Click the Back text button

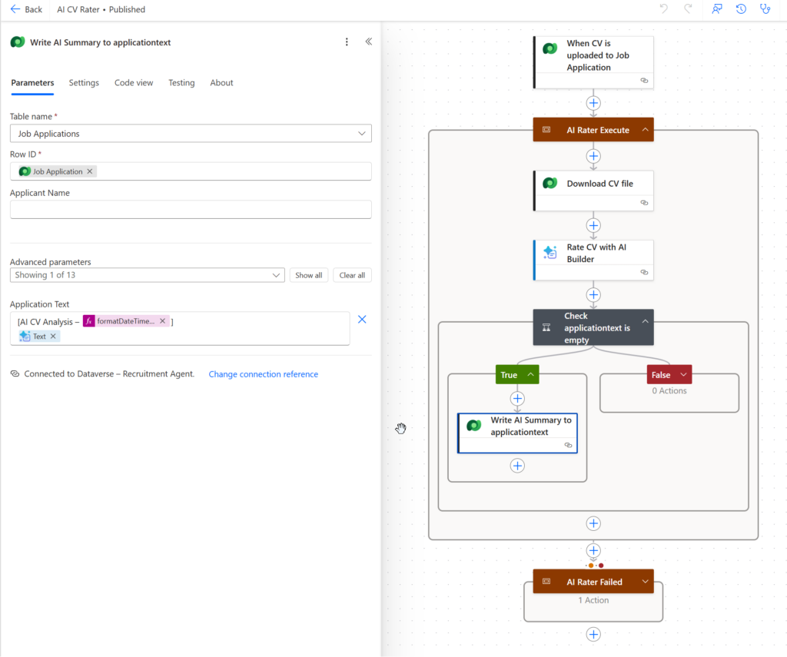[x=33, y=9]
